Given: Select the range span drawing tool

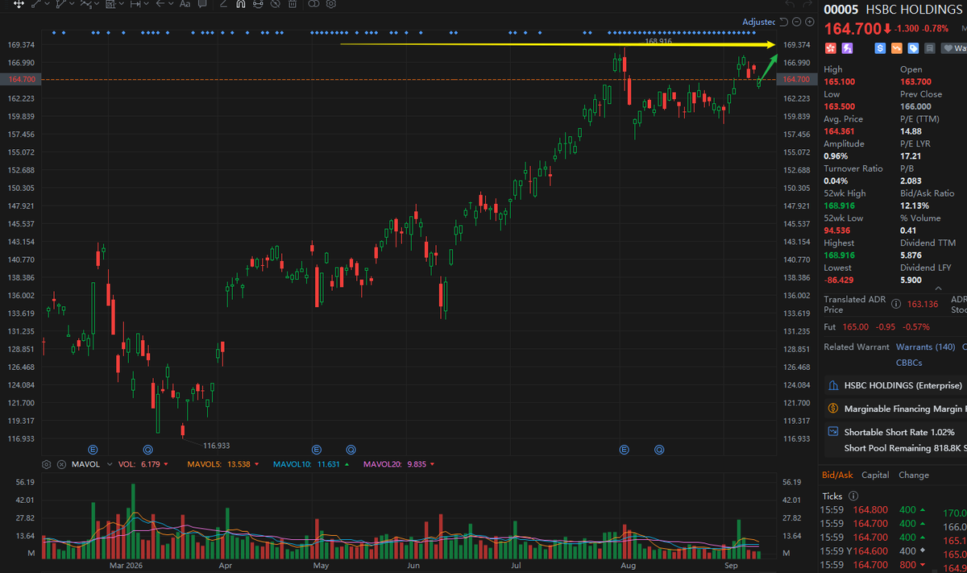Looking at the screenshot, I should coord(135,4).
